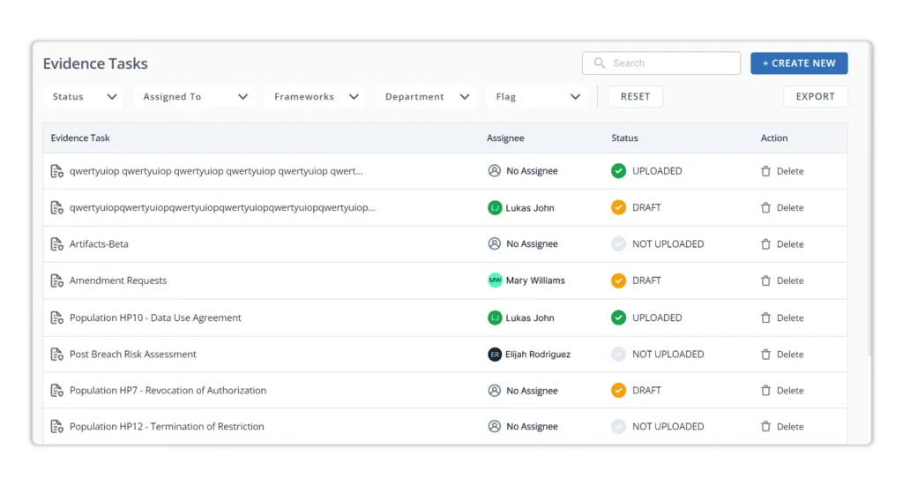Click the Mary Williams assignee name
This screenshot has height=486, width=903.
tap(535, 280)
